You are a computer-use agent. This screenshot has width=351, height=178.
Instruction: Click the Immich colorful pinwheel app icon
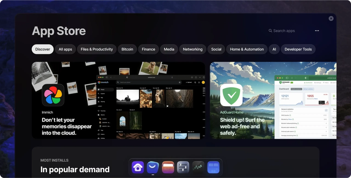[53, 95]
